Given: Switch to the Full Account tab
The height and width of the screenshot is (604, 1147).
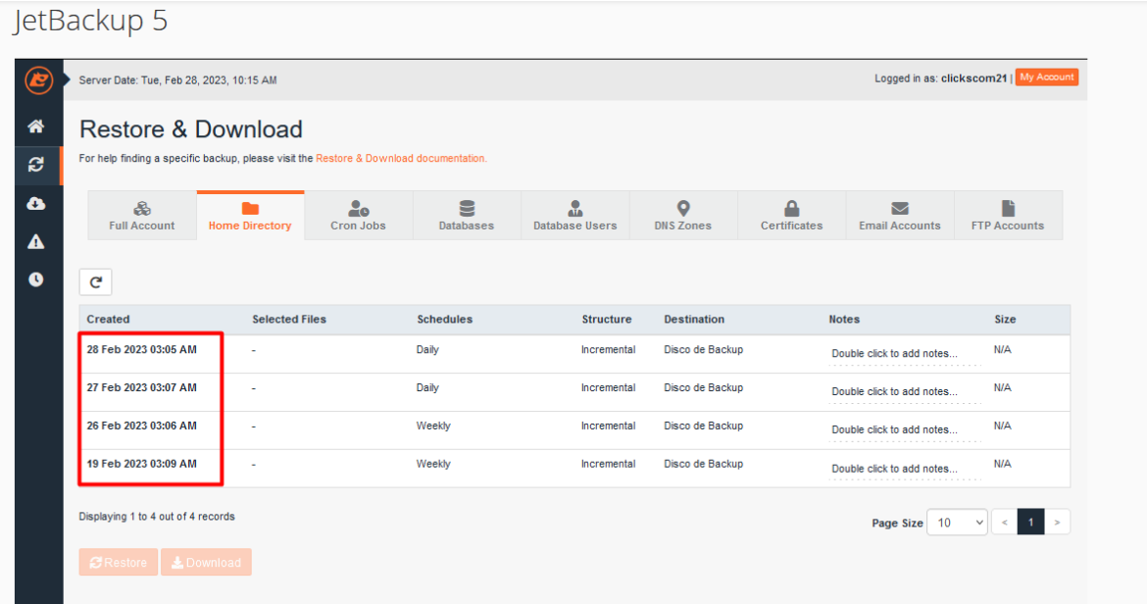Looking at the screenshot, I should [141, 215].
